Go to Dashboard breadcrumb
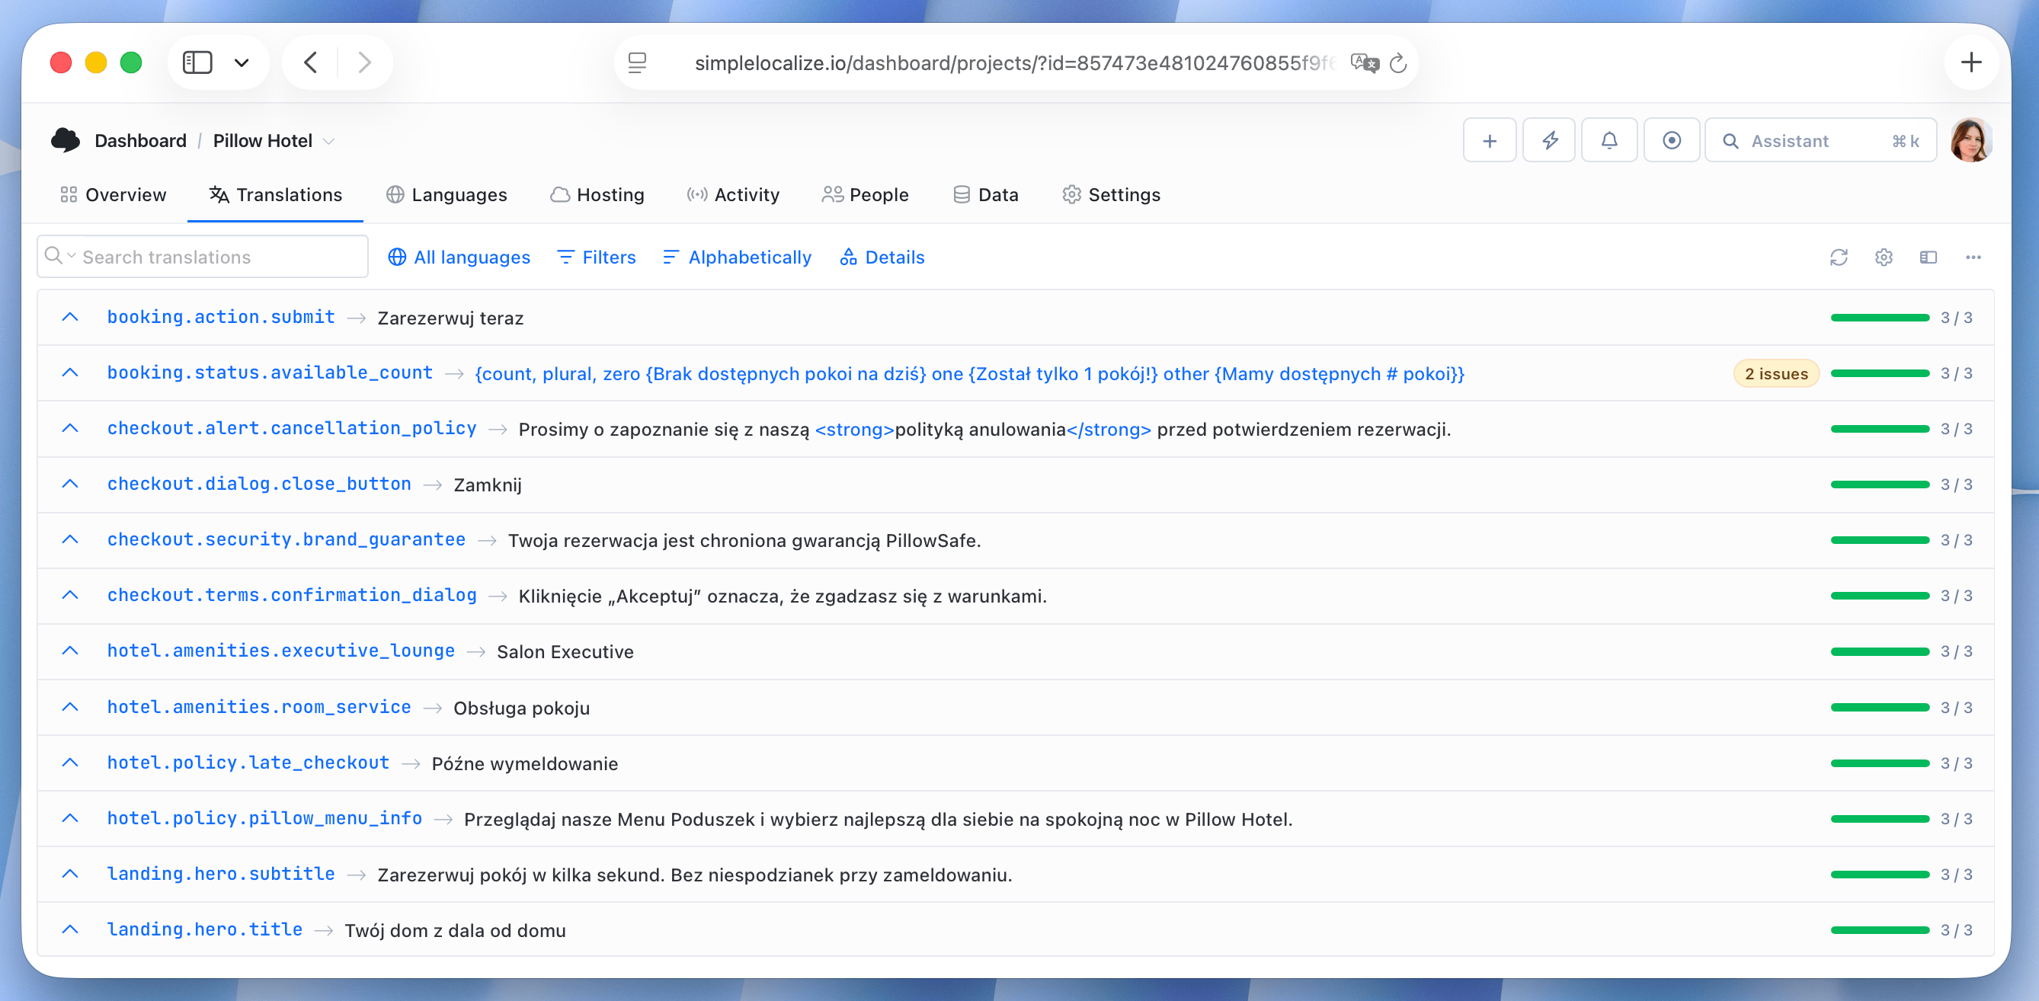 pos(141,141)
